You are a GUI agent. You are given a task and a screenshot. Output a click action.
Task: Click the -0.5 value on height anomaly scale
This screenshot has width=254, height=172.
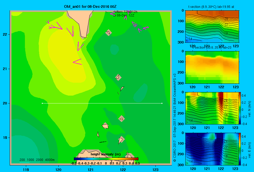[x=74, y=163]
